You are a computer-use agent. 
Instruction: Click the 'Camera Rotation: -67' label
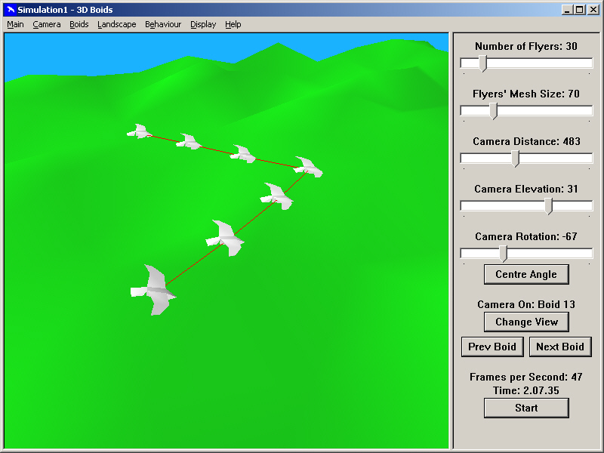click(526, 236)
